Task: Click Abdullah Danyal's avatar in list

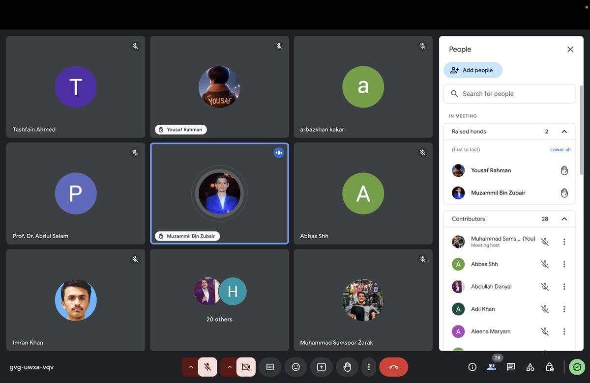Action: [x=458, y=287]
